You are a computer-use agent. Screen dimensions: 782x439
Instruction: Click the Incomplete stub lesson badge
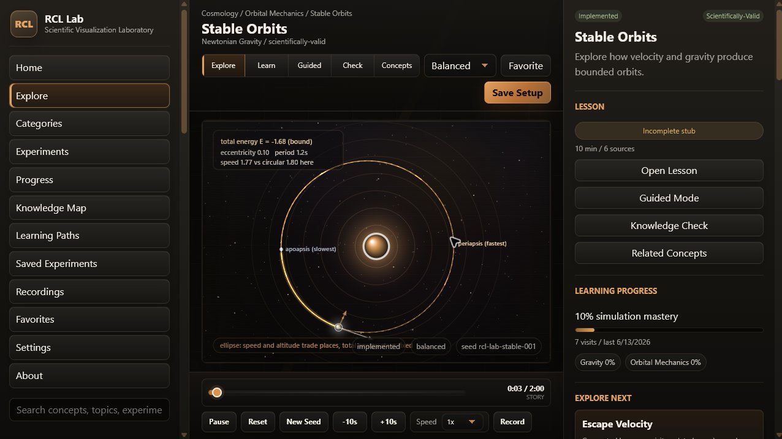pyautogui.click(x=669, y=130)
